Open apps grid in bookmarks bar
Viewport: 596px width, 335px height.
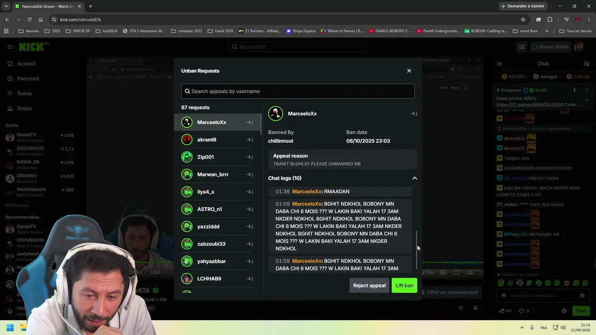[6, 31]
